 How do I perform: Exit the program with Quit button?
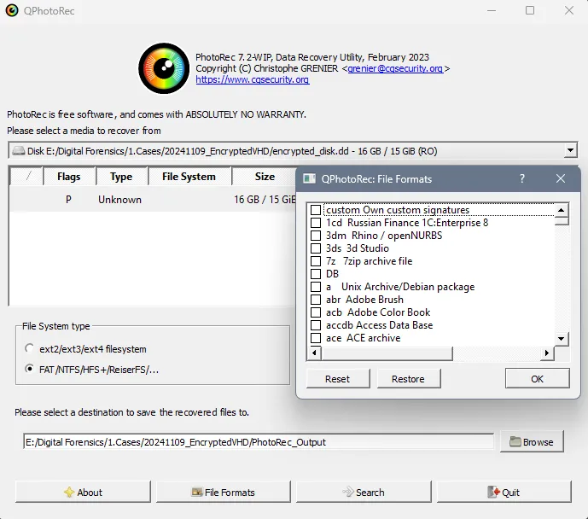(x=504, y=492)
